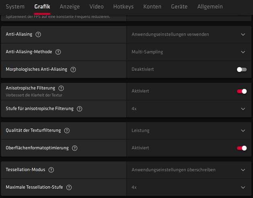The image size is (253, 198).
Task: Click help icon beside Anti-Aliasing-Methode
Action: tap(58, 52)
